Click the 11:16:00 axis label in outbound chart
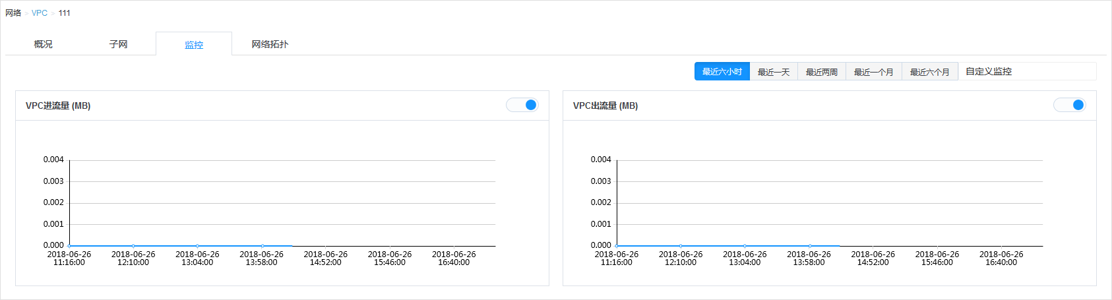Viewport: 1112px width, 300px height. [617, 258]
